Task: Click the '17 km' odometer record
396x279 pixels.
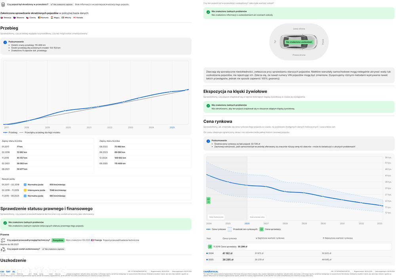Action: tap(20, 147)
